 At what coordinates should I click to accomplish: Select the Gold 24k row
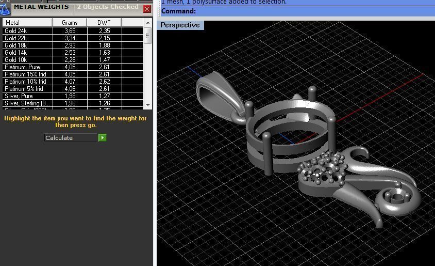pos(73,31)
